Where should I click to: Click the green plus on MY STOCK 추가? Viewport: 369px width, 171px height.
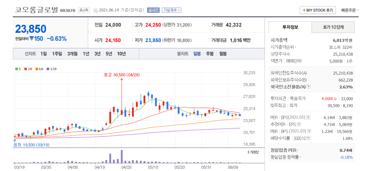point(304,10)
